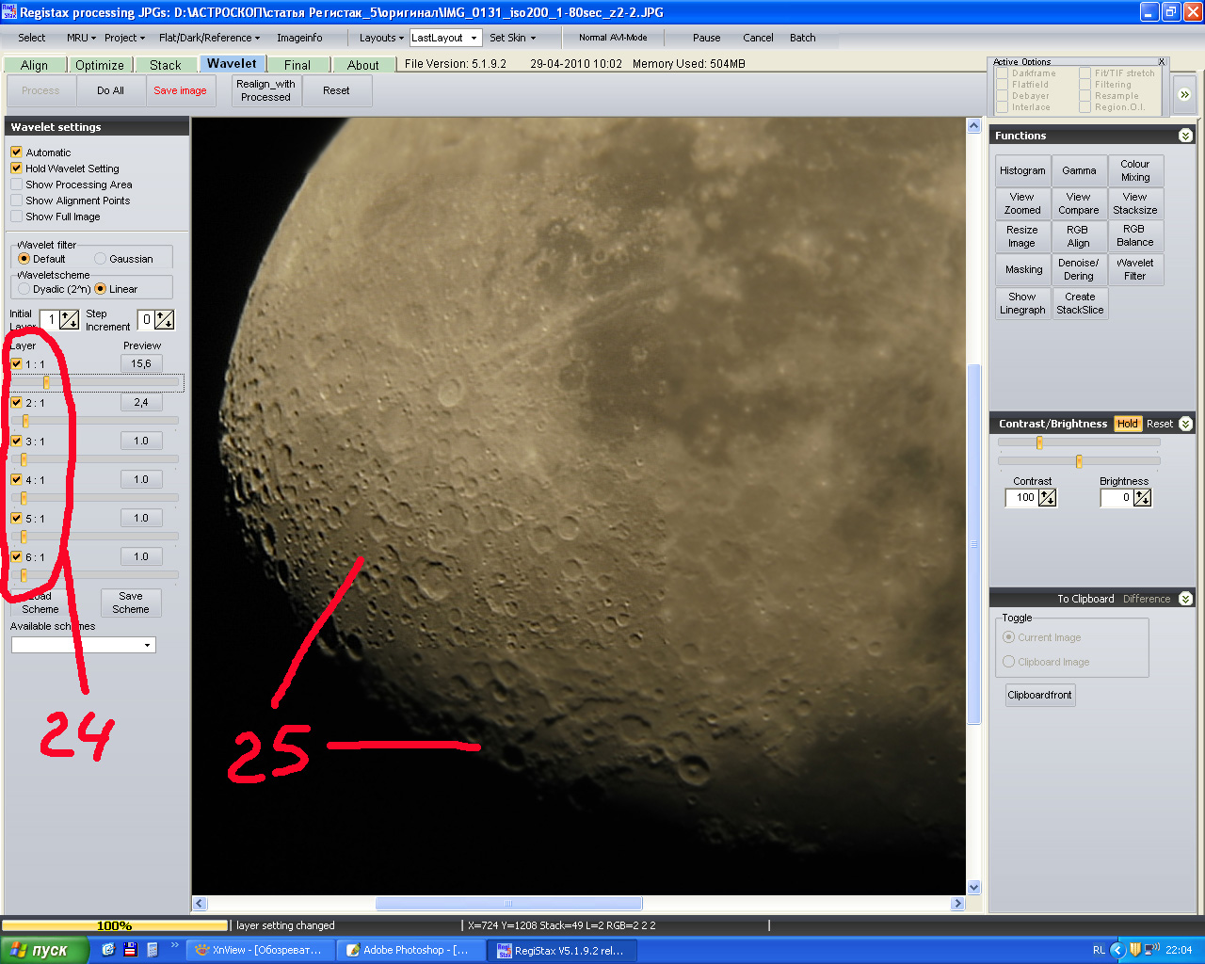Collapse the Contrast/Brightness panel chevron

(1185, 424)
